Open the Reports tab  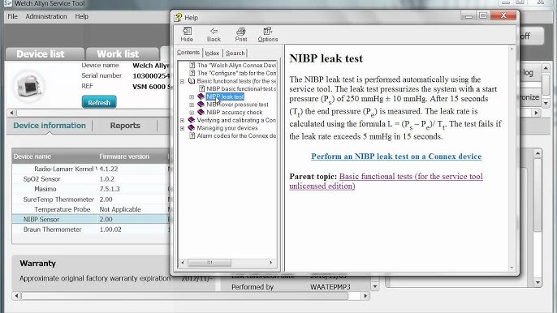(x=125, y=126)
